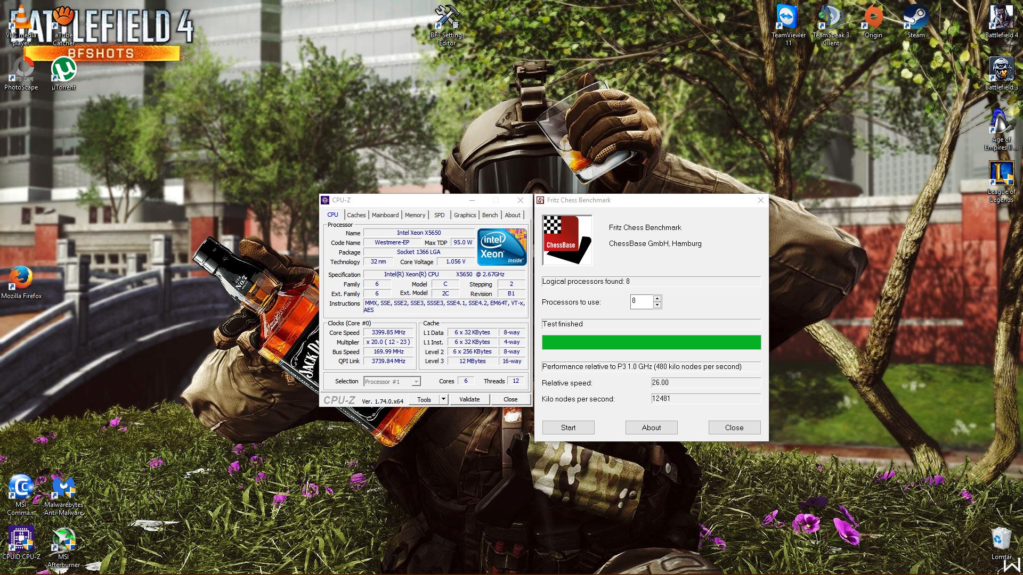Launch MSI Afterburner desktop icon
Image resolution: width=1023 pixels, height=575 pixels.
pos(63,547)
